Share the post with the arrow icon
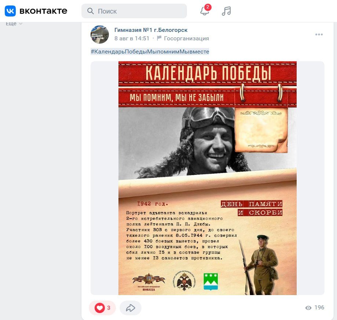Viewport: 337px width, 320px height. [131, 308]
